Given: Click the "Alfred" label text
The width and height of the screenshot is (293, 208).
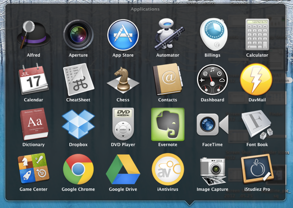Looking at the screenshot, I should coord(34,55).
